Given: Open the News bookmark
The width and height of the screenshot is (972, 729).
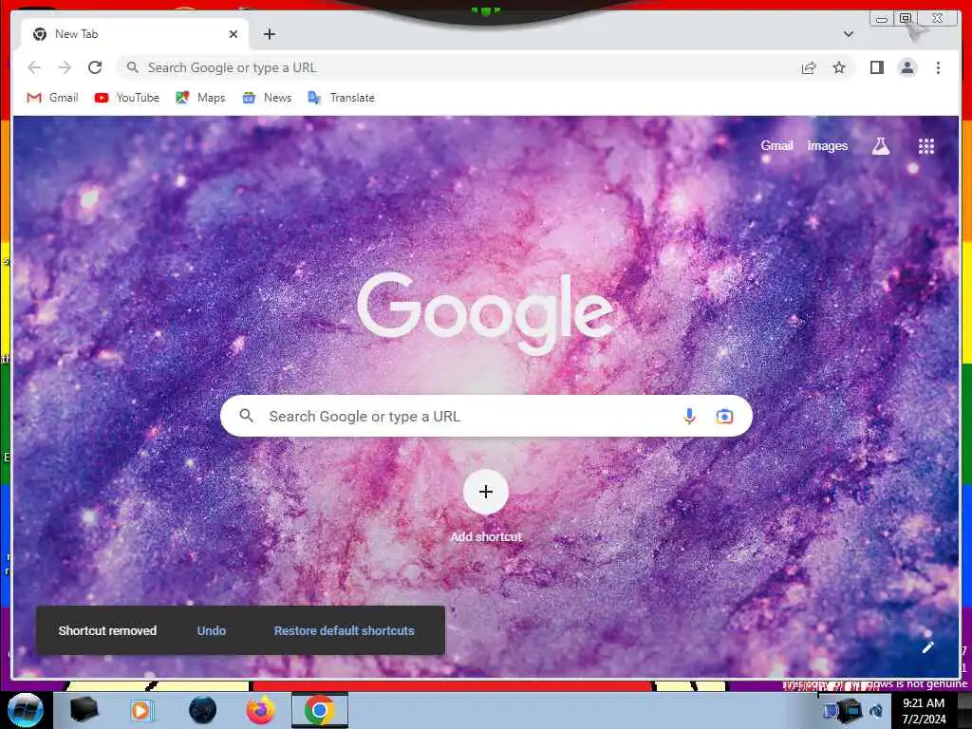Looking at the screenshot, I should point(267,98).
